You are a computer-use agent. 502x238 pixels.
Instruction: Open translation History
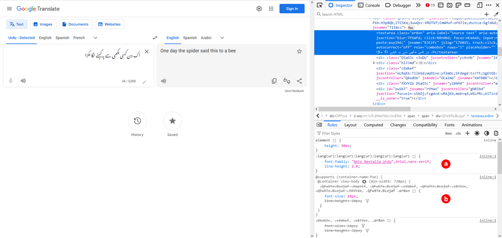pos(137,121)
